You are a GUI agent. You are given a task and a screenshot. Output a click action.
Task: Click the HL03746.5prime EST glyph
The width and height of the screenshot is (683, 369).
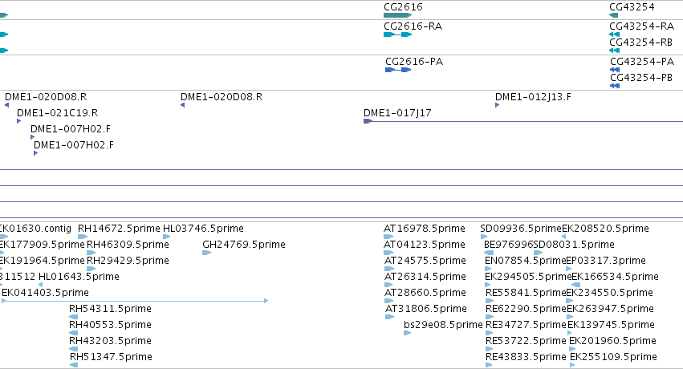(x=166, y=237)
